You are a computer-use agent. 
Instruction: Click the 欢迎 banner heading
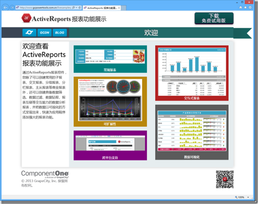click(151, 33)
